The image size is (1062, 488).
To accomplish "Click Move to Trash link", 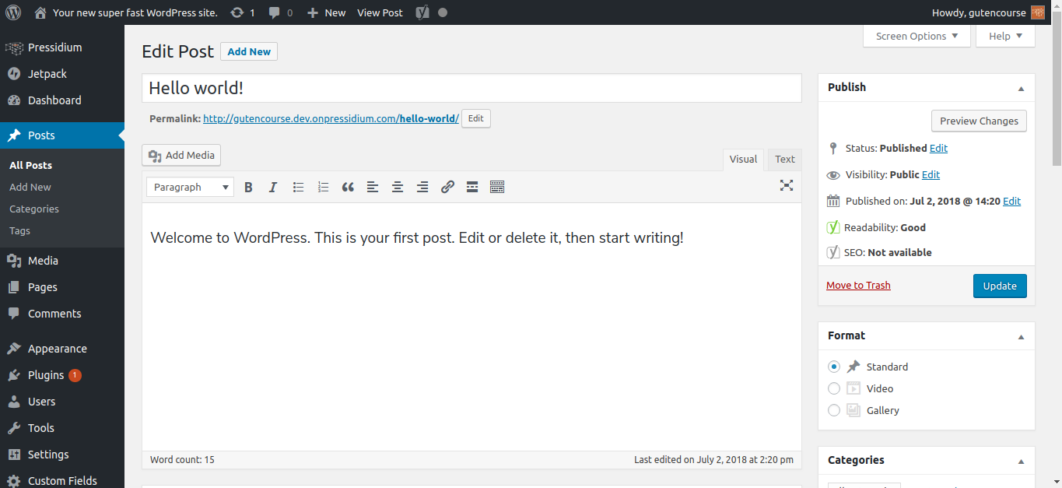I will pyautogui.click(x=858, y=286).
